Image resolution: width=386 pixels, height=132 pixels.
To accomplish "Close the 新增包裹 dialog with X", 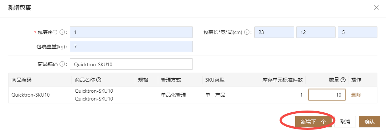I will click(x=376, y=8).
